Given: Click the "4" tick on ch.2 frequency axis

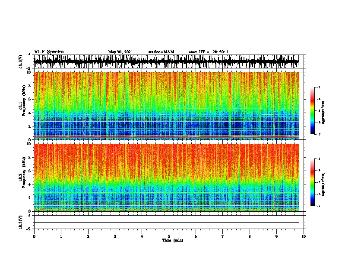Looking at the screenshot, I should (x=30, y=184).
